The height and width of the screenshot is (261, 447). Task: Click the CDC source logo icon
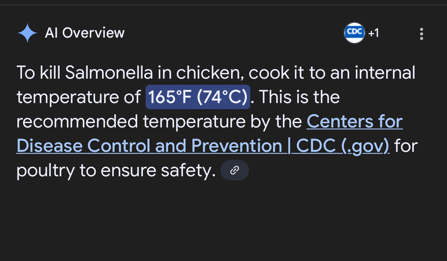(354, 33)
